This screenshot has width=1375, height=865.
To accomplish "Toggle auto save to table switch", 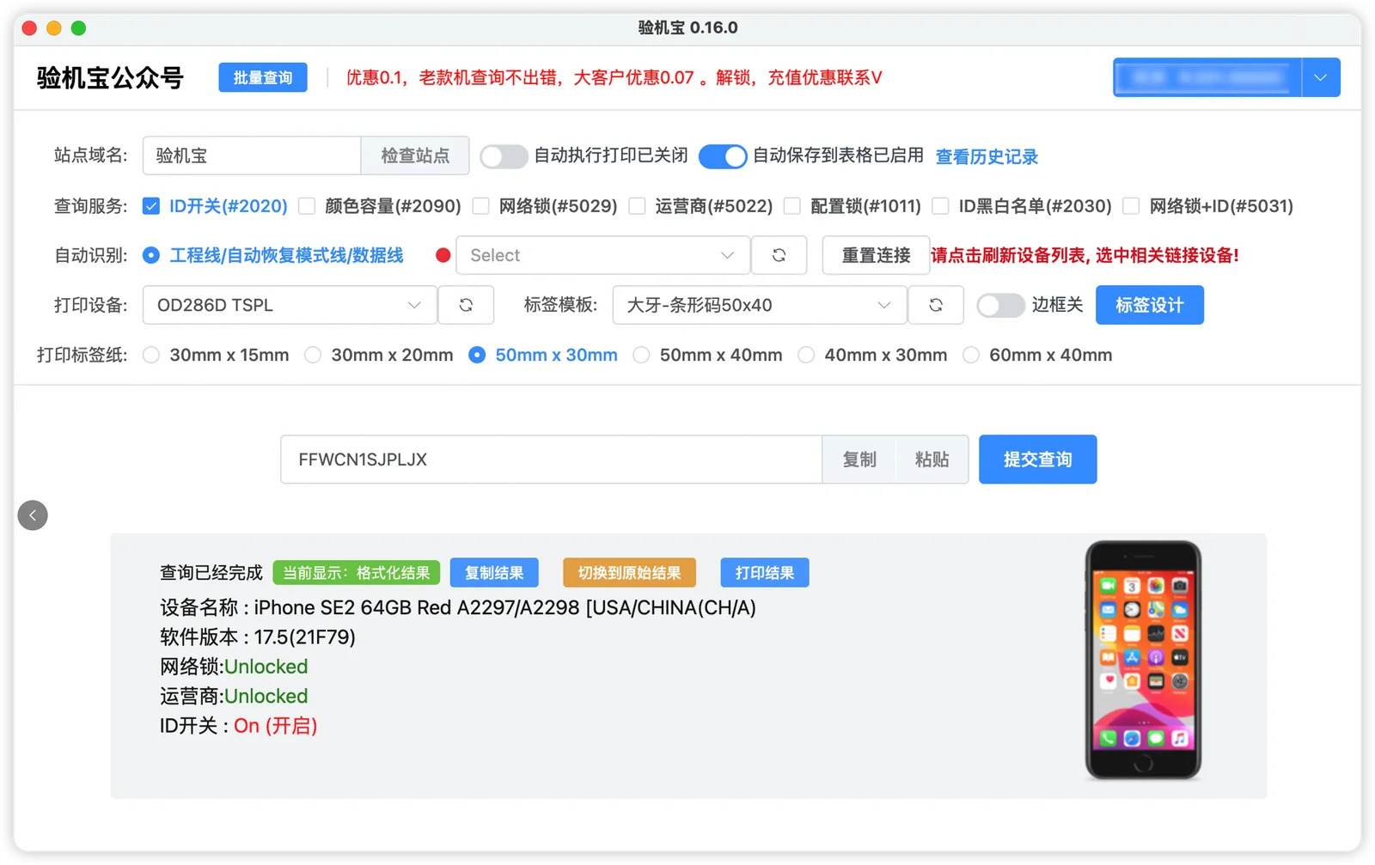I will (723, 156).
